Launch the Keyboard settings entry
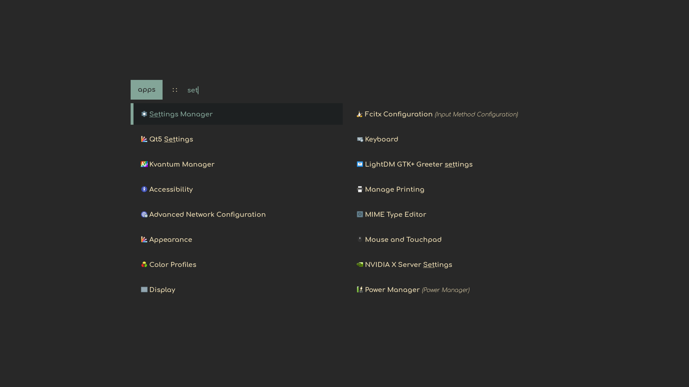 tap(381, 139)
